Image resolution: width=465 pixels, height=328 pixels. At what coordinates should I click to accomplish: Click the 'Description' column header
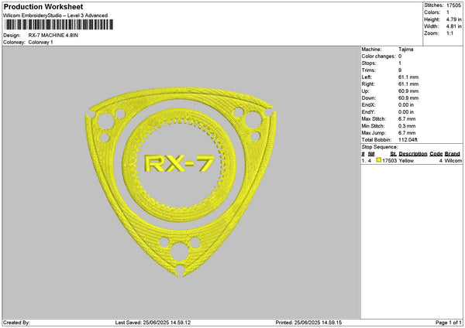point(413,154)
